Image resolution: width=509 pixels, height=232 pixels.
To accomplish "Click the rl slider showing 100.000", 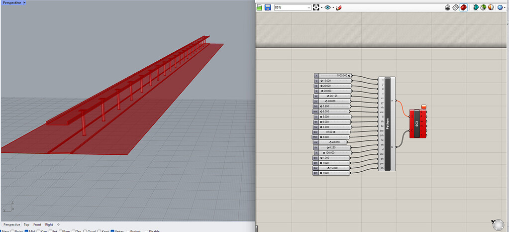I will (x=332, y=153).
